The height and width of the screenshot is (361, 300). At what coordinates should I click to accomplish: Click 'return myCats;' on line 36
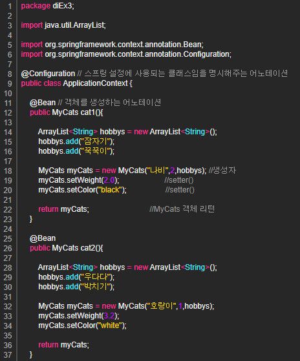pos(63,345)
